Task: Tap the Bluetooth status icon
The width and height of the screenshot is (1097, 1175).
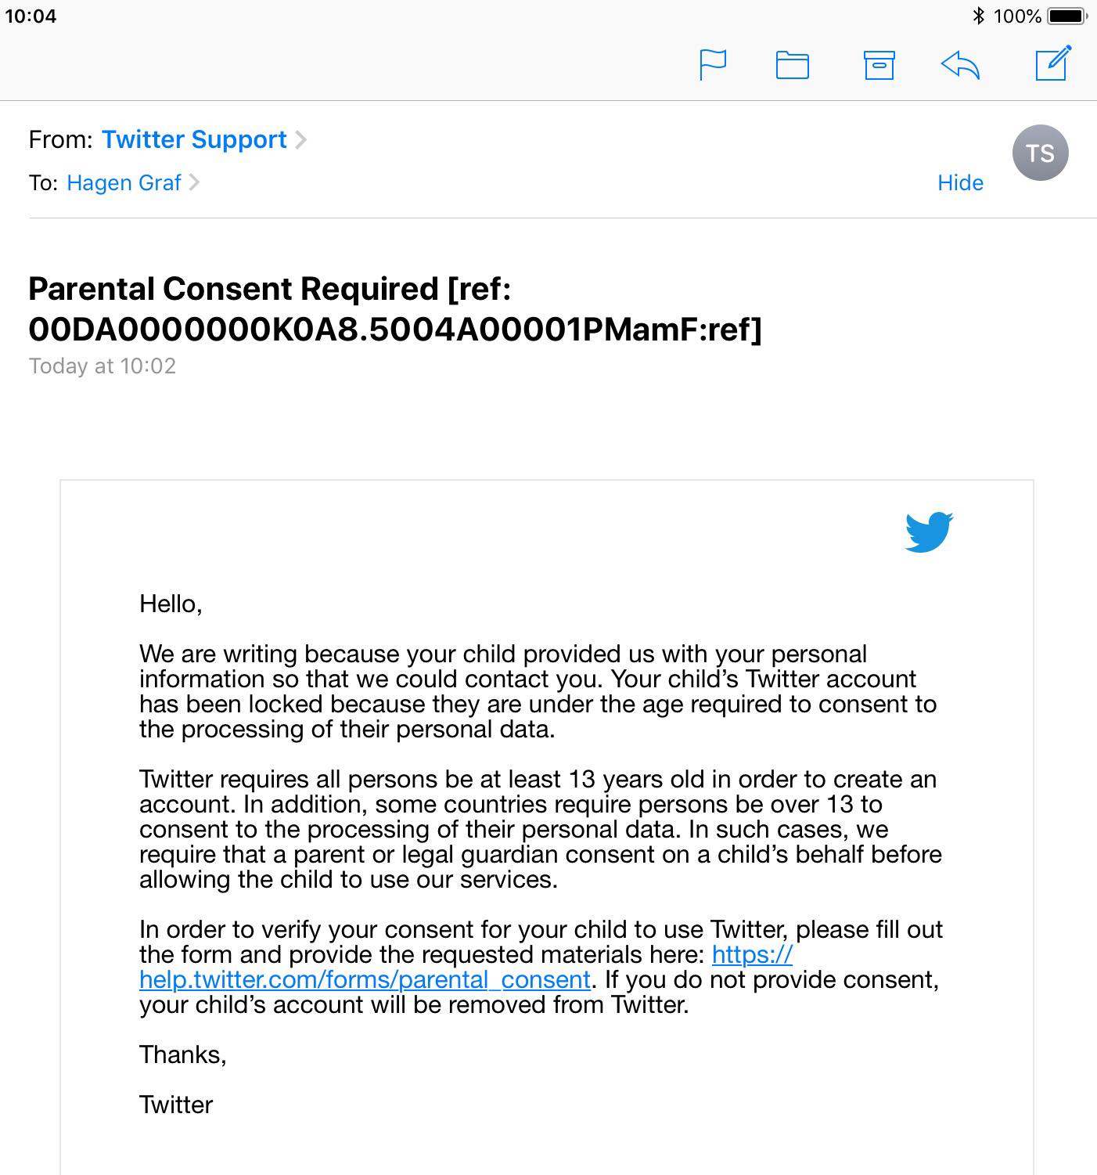Action: point(978,16)
